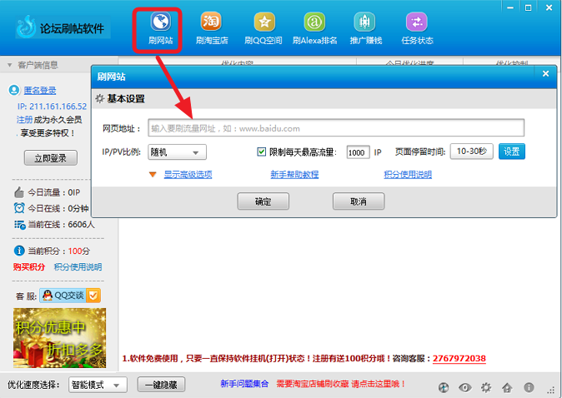Click the gear icon beside 基本设置
Image resolution: width=562 pixels, height=398 pixels.
(100, 98)
